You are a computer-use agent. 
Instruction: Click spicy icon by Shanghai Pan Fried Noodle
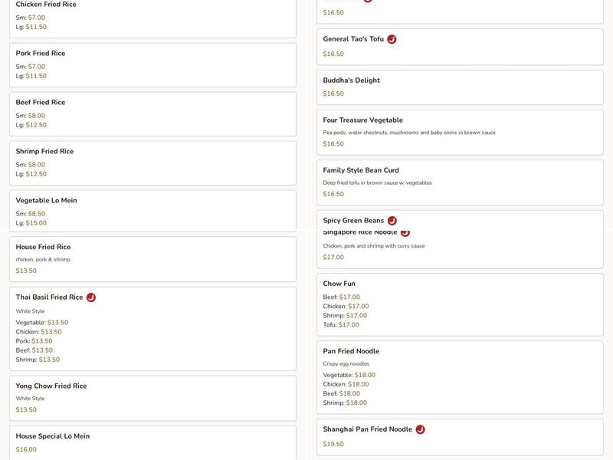420,430
